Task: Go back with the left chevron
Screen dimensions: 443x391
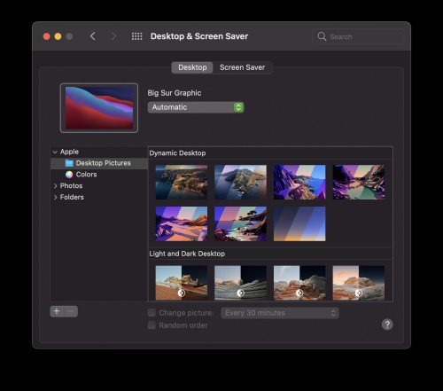Action: click(93, 36)
